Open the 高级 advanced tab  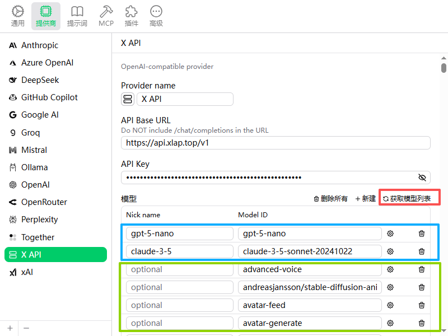click(x=156, y=16)
